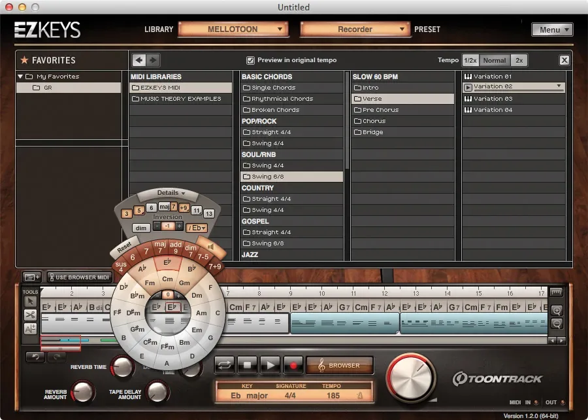Click Reset on the chord wheel
Viewport: 588px width, 420px height.
(124, 247)
